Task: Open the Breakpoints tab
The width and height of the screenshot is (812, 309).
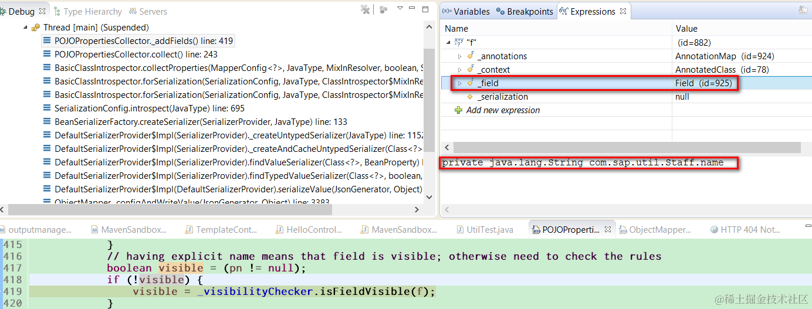Action: [x=525, y=12]
